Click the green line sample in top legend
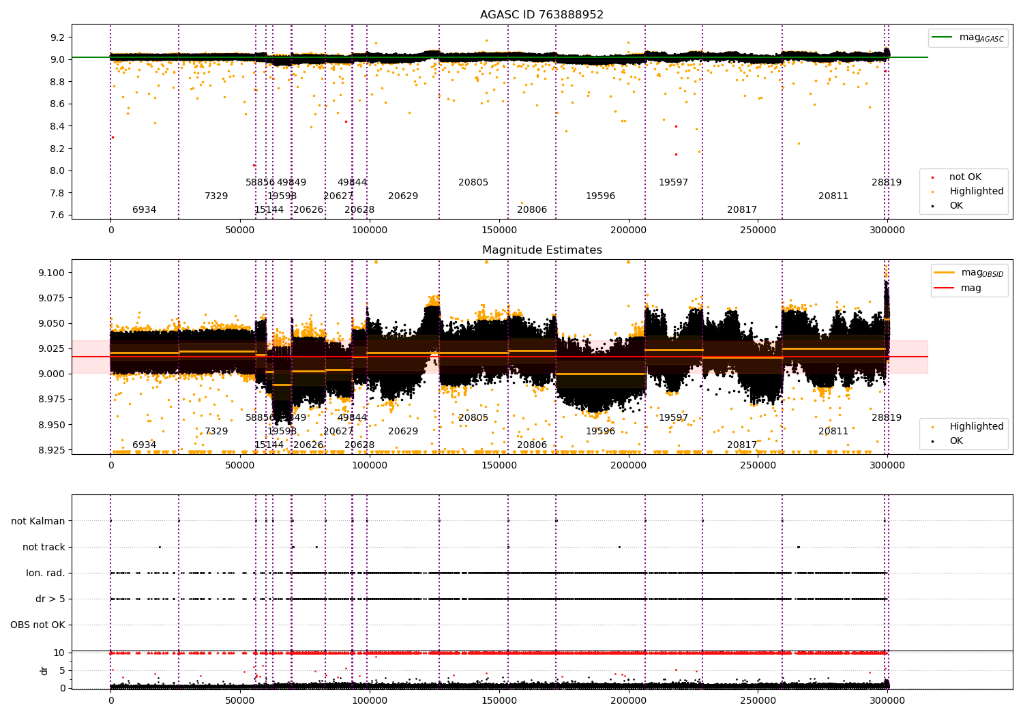The image size is (1023, 716). point(942,38)
